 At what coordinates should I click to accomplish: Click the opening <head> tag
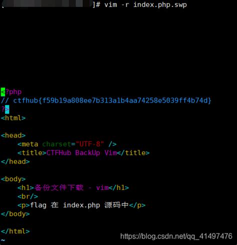(x=13, y=135)
